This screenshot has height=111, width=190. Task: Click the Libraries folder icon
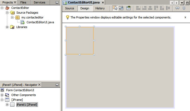[x=12, y=27]
